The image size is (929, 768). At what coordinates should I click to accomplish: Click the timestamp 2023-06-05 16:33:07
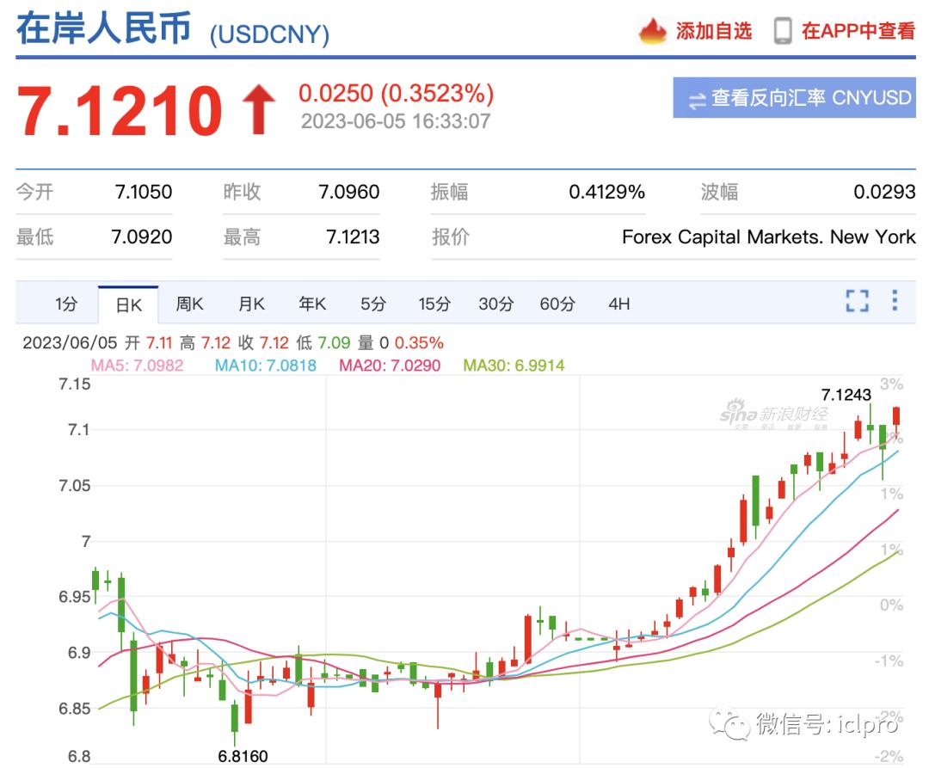click(x=396, y=121)
